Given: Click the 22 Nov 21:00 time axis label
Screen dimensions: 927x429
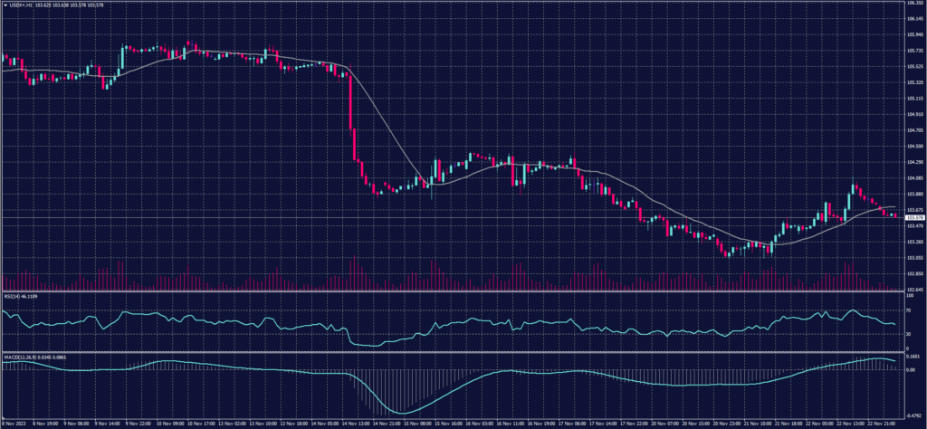Looking at the screenshot, I should [x=882, y=423].
